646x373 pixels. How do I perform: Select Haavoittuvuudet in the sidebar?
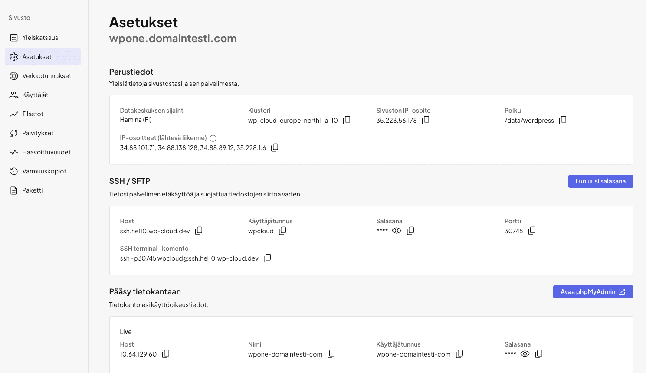[x=46, y=152]
